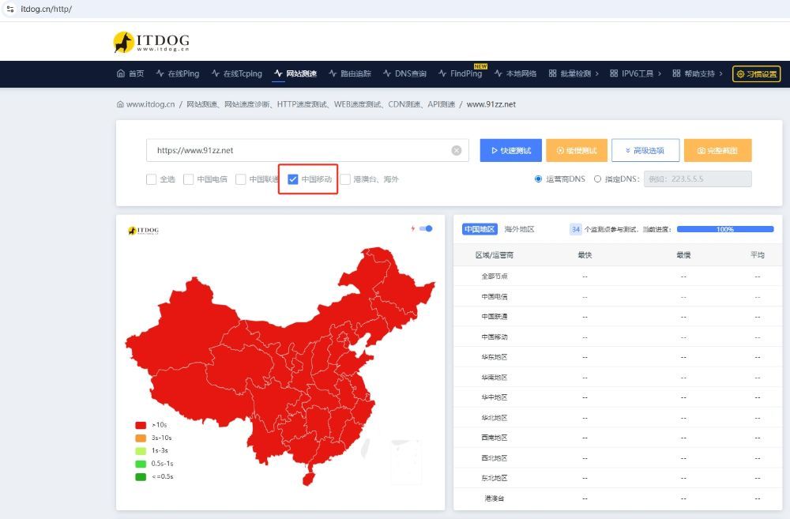Click the dark green <=0.5s legend swatch
The height and width of the screenshot is (519, 790).
tap(141, 476)
